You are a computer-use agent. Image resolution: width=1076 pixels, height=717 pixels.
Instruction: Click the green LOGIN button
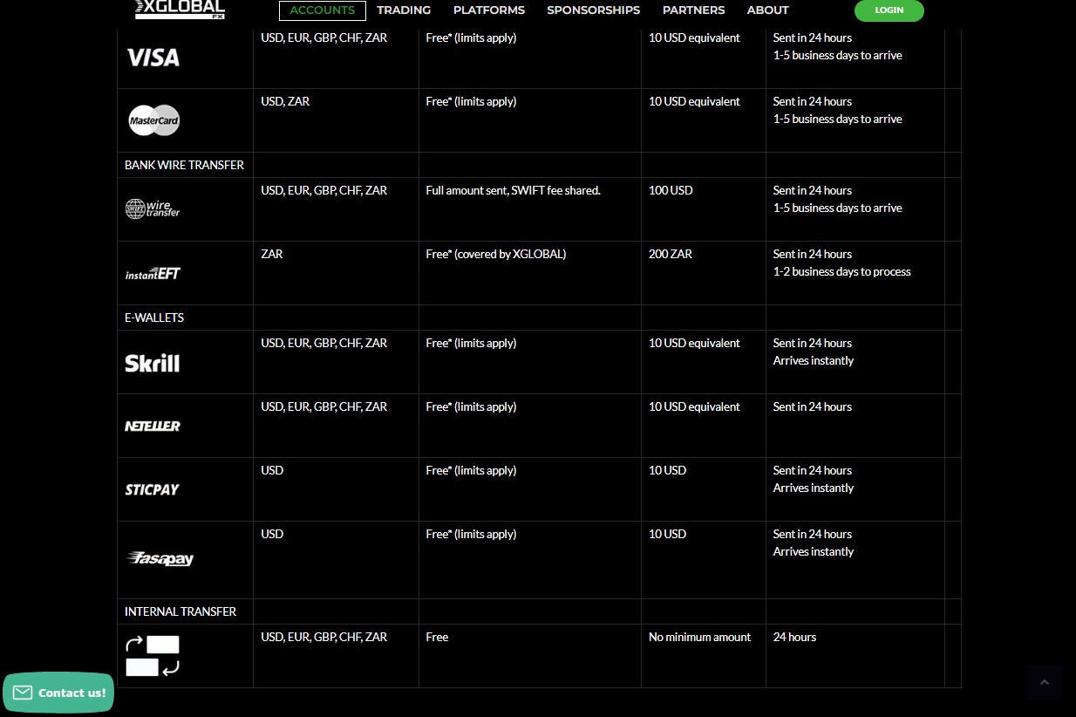click(x=889, y=10)
